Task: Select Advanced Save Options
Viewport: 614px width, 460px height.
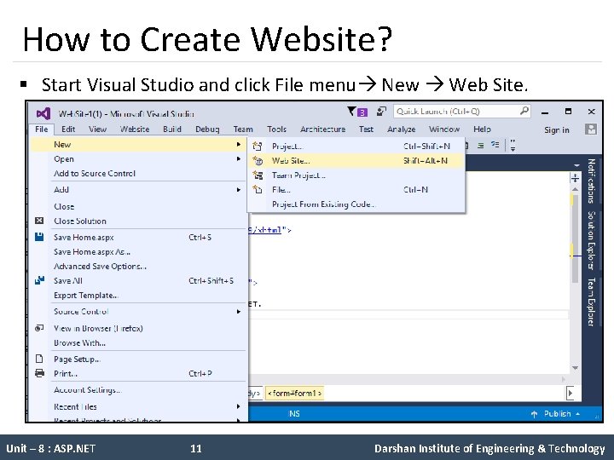Action: click(139, 266)
